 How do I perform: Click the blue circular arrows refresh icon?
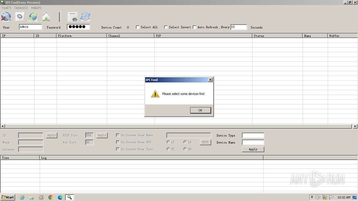(x=85, y=17)
